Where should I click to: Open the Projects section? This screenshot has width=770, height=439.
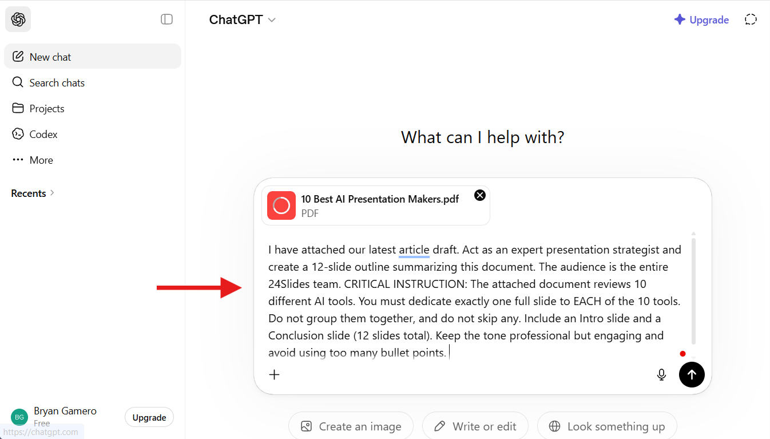pyautogui.click(x=93, y=108)
